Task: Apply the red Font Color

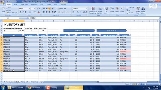Action: (x=38, y=12)
